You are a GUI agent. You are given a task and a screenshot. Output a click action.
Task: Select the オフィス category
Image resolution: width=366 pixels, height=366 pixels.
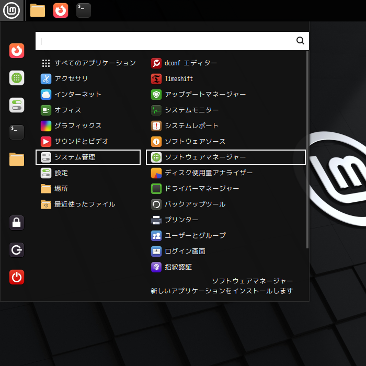[88, 110]
